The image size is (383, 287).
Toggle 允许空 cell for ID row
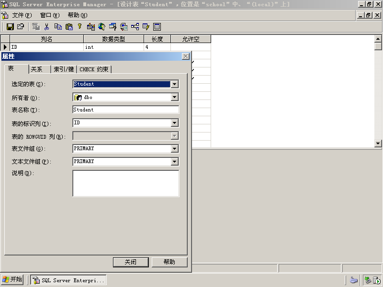[x=191, y=47]
